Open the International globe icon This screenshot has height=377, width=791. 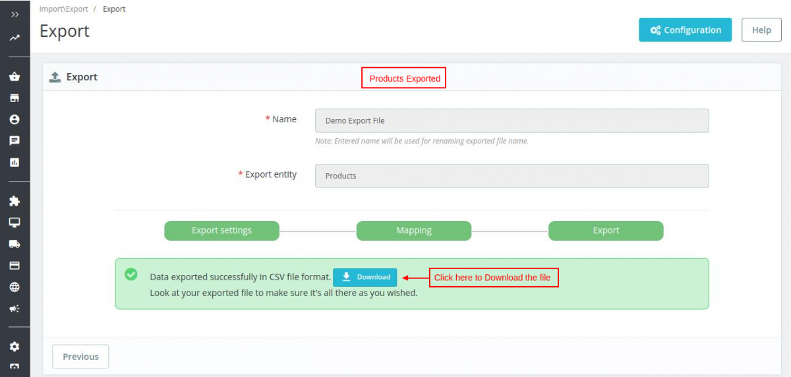tap(15, 287)
